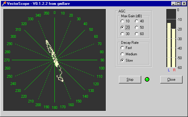This screenshot has width=188, height=117.
Task: Minimize the VectorScope window
Action: click(x=173, y=4)
